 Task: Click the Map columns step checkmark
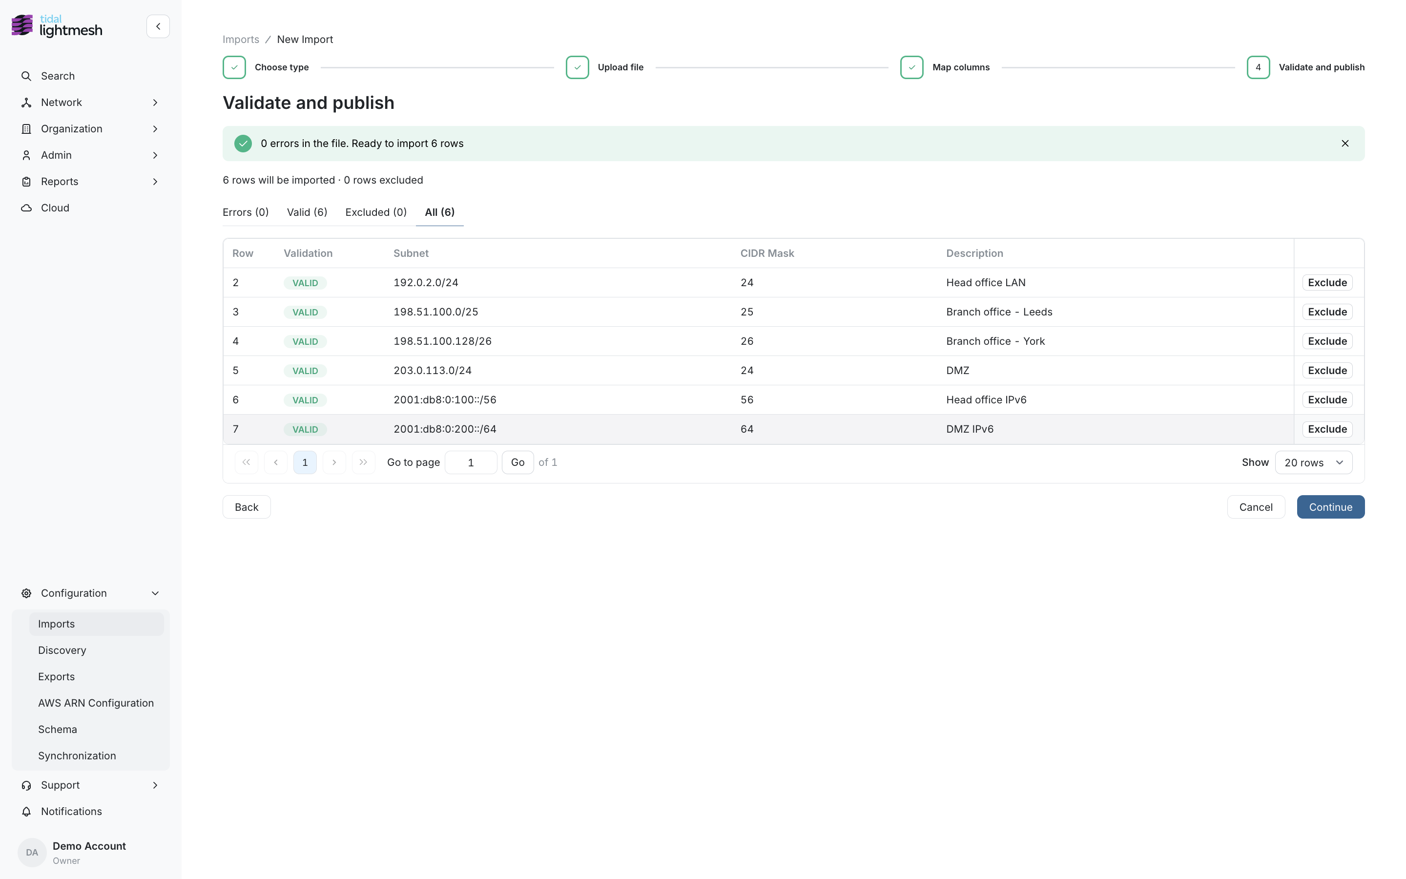(x=911, y=67)
